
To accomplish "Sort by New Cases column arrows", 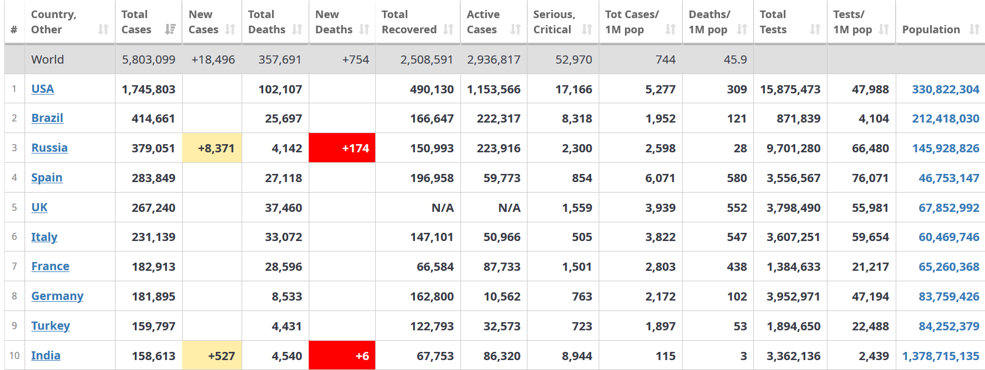I will 230,29.
